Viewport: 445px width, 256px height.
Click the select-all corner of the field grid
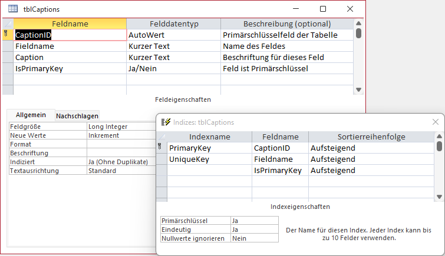pyautogui.click(x=8, y=24)
